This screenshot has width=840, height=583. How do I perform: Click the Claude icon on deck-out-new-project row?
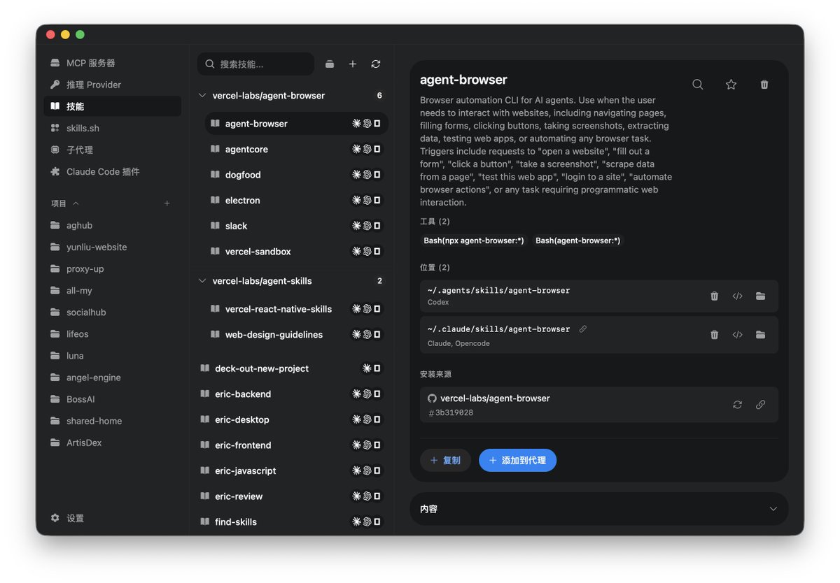click(x=367, y=368)
